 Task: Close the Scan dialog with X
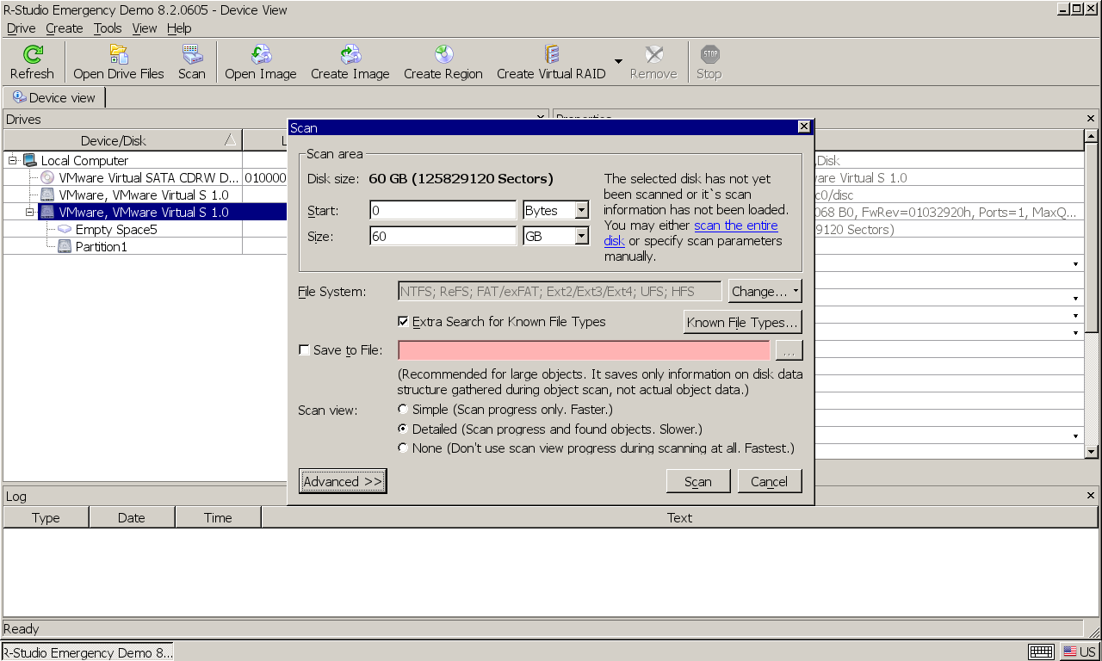(x=804, y=127)
